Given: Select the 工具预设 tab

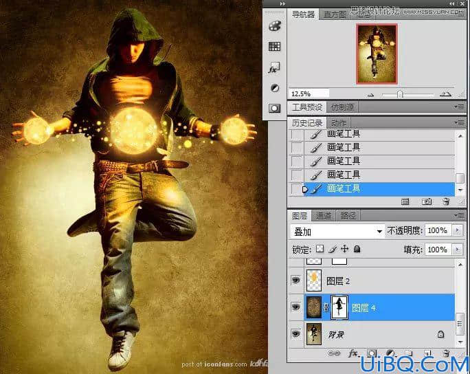Looking at the screenshot, I should click(x=307, y=107).
